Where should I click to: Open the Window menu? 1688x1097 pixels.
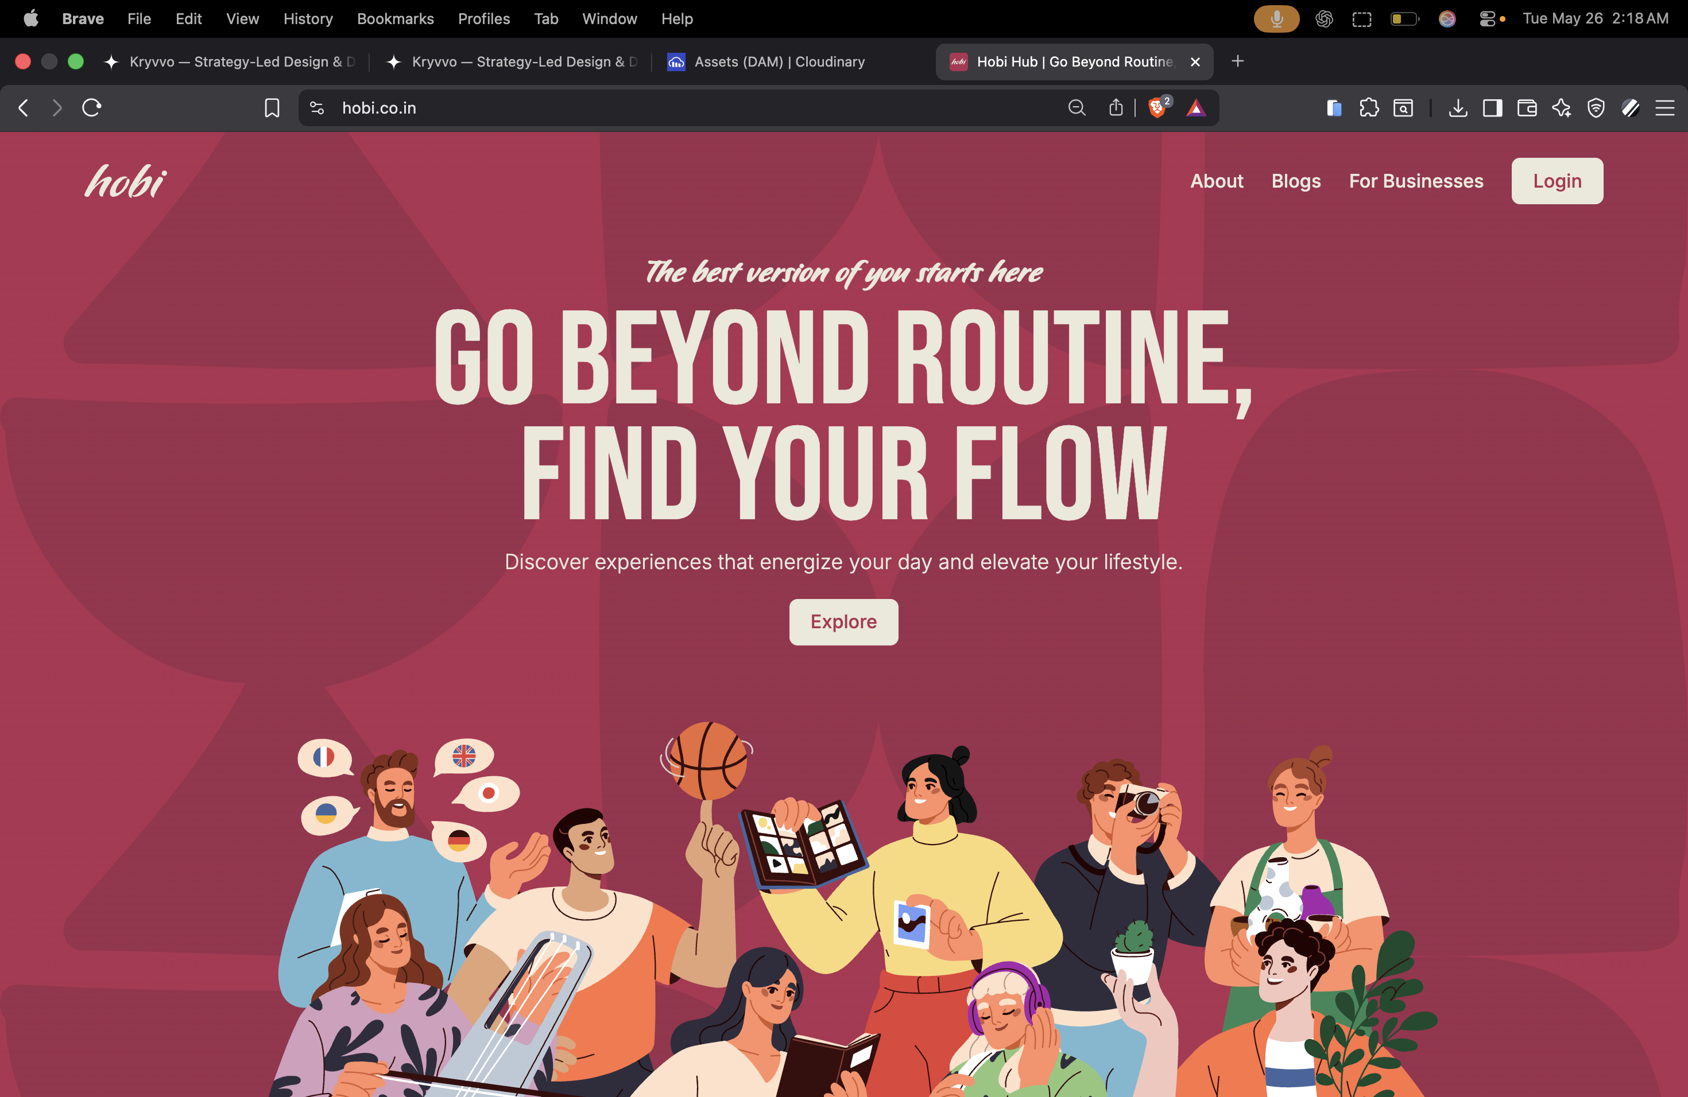[609, 18]
